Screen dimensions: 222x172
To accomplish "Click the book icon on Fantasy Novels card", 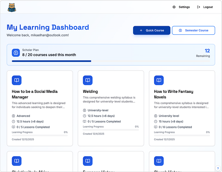I will 159,80.
